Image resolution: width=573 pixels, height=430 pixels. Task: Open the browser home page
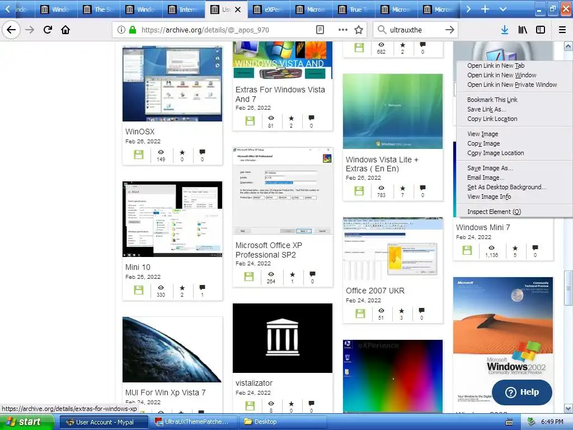pos(65,30)
